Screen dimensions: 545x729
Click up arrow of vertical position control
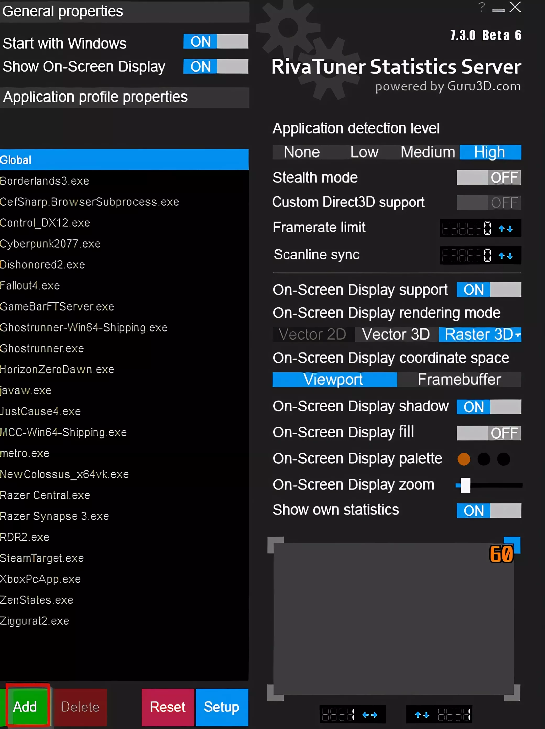[x=418, y=715]
